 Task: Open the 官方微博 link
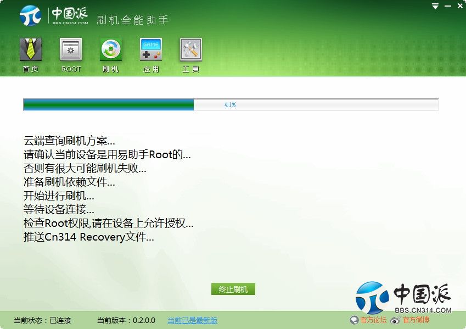[x=416, y=320]
